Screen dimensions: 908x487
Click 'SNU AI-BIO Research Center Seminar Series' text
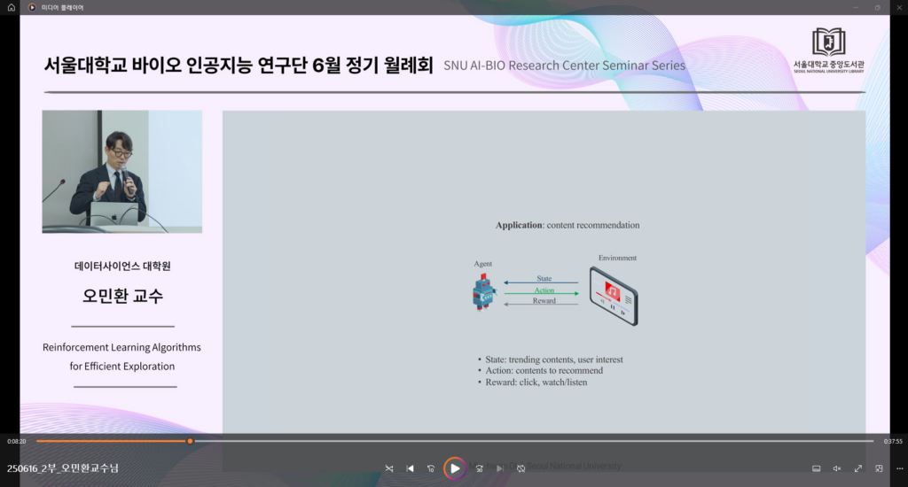coord(565,66)
